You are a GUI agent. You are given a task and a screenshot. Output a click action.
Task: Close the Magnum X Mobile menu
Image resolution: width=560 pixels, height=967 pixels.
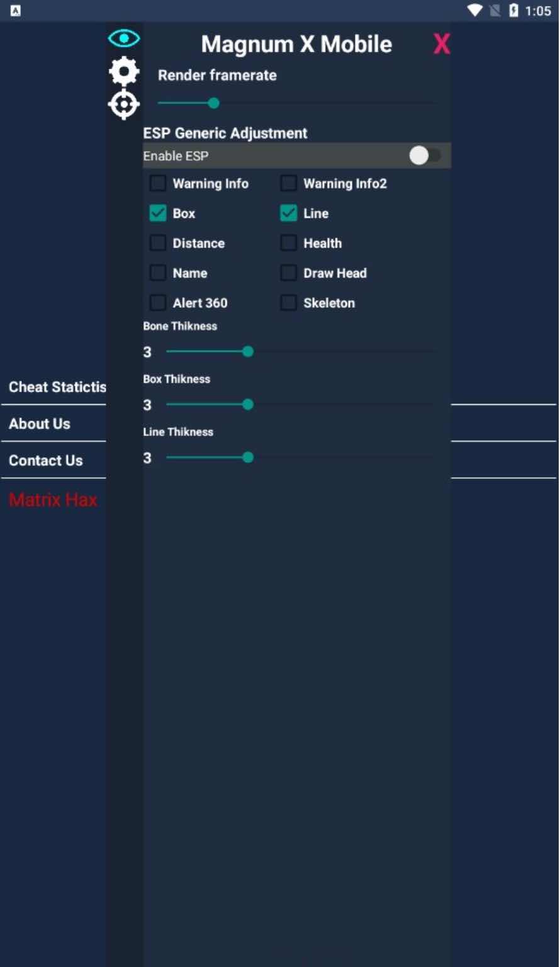(x=442, y=44)
